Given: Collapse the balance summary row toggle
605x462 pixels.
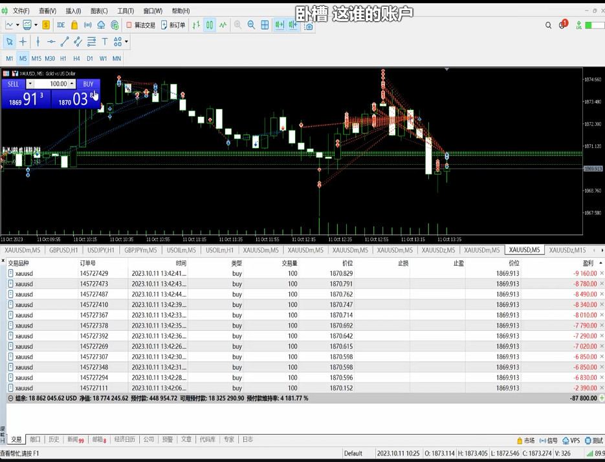Looking at the screenshot, I should [x=10, y=399].
